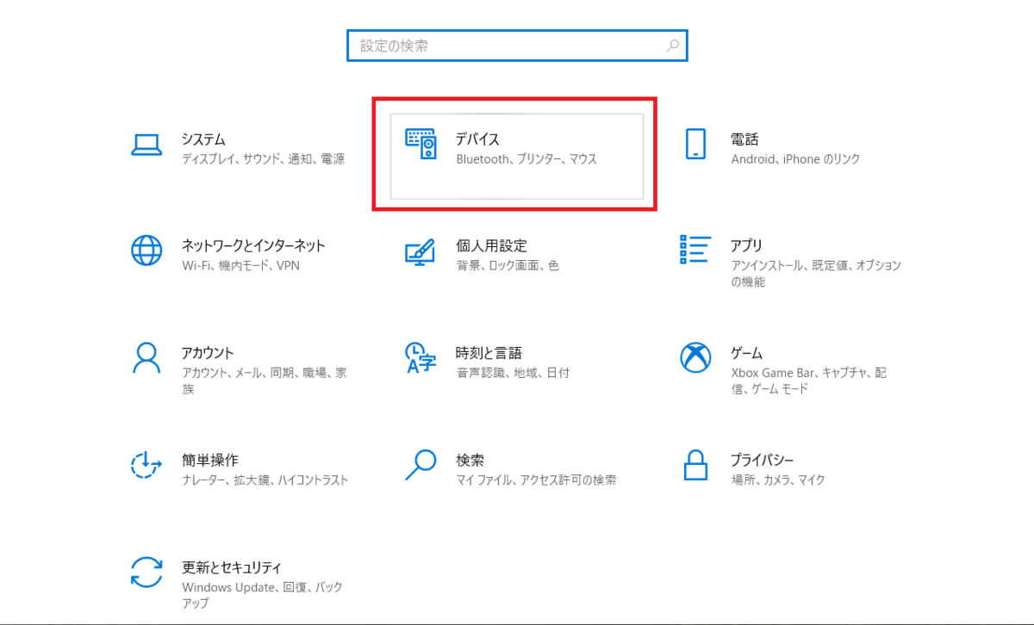The height and width of the screenshot is (625, 1034).
Task: Click the ゲーム Xbox logo icon
Action: pos(695,357)
